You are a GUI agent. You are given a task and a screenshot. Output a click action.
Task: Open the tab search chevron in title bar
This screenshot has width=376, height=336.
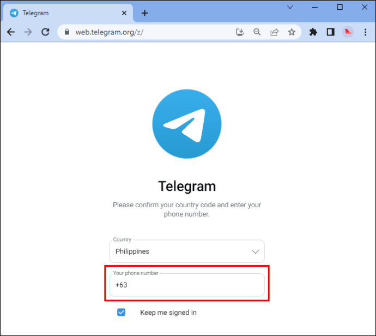pos(290,7)
